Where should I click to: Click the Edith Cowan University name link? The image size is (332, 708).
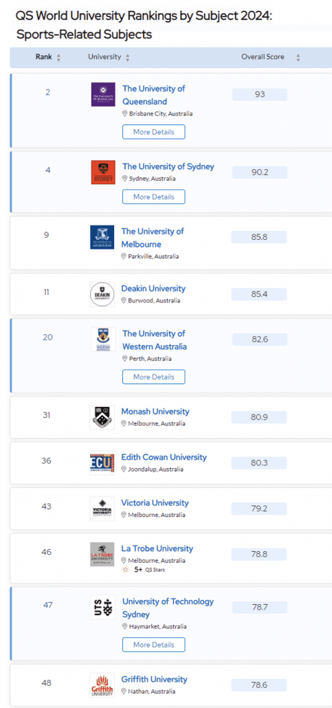coord(164,457)
